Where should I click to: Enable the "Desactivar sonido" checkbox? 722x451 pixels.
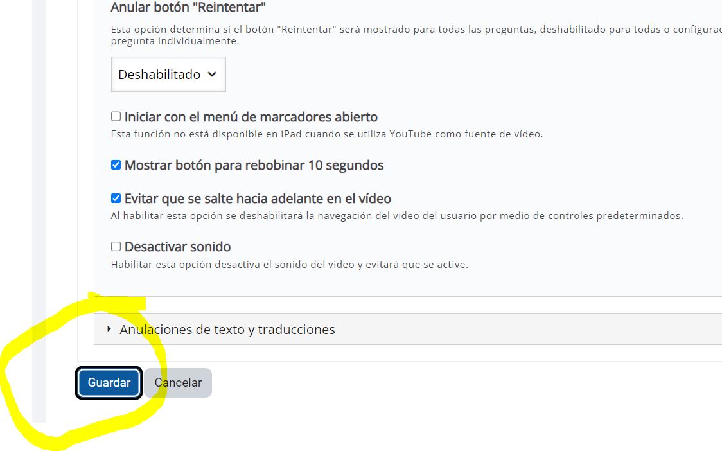pyautogui.click(x=116, y=247)
